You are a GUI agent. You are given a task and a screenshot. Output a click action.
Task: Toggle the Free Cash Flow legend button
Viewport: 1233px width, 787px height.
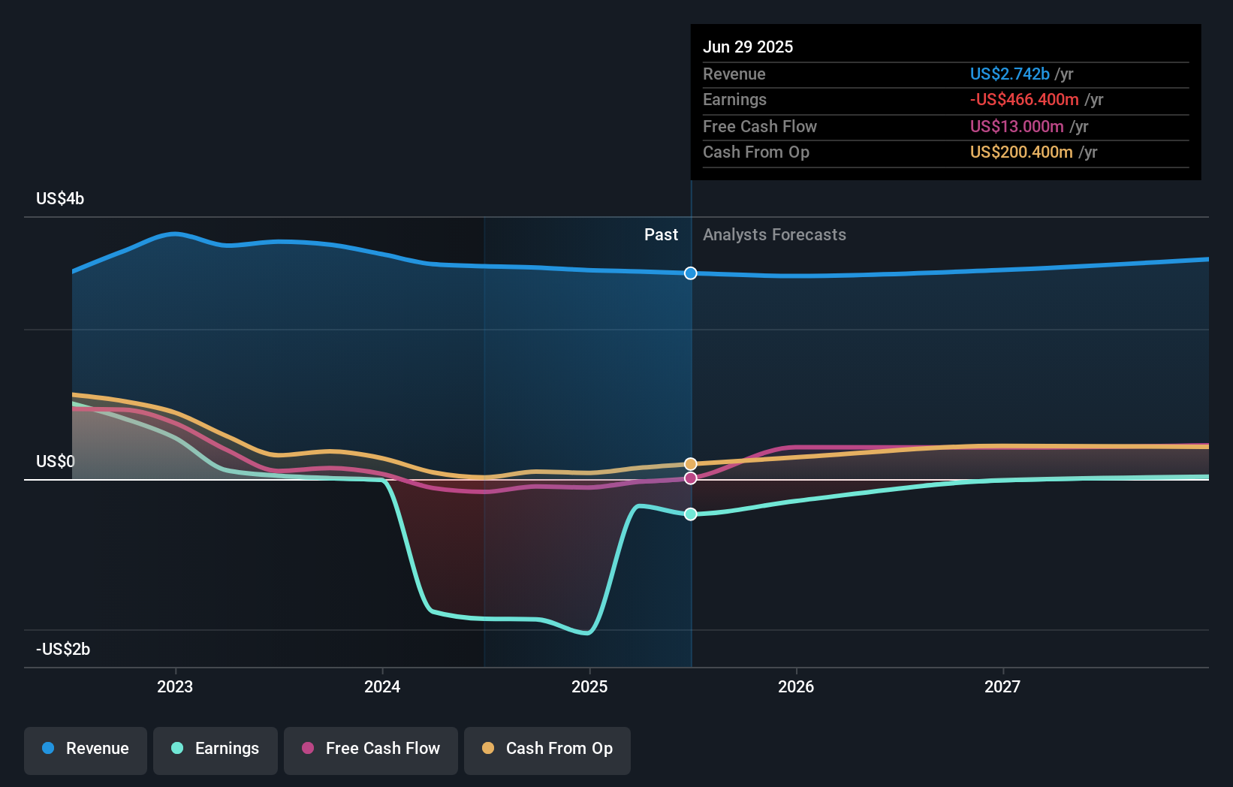tap(371, 750)
